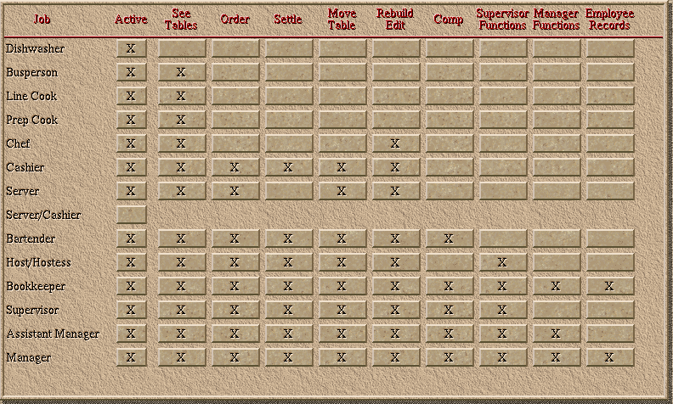Image resolution: width=673 pixels, height=404 pixels.
Task: Toggle Employee Records for Manager
Action: click(609, 357)
